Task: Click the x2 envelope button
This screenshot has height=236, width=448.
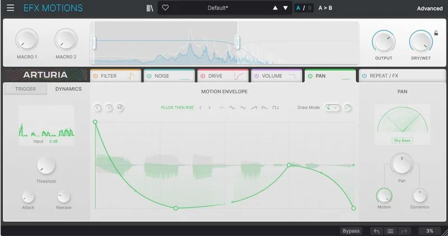Action: click(120, 108)
